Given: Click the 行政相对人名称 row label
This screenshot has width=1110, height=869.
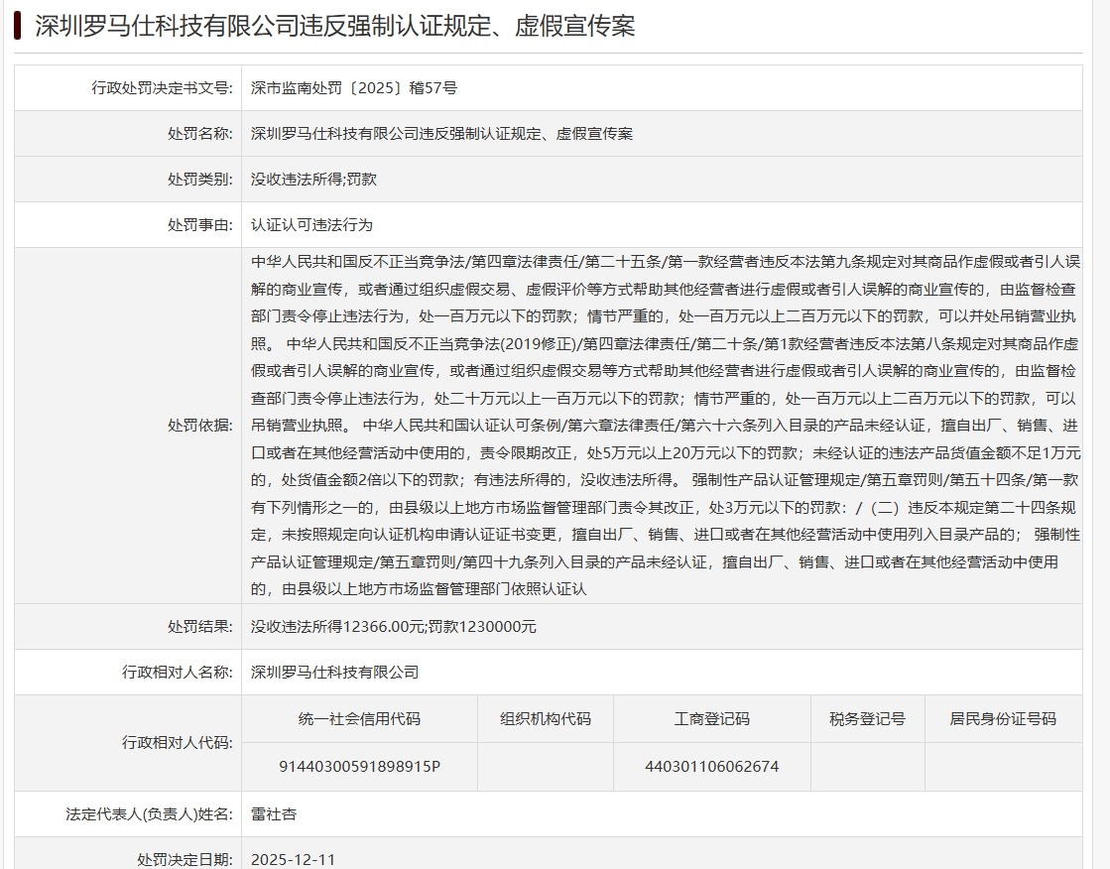Looking at the screenshot, I should pos(165,672).
